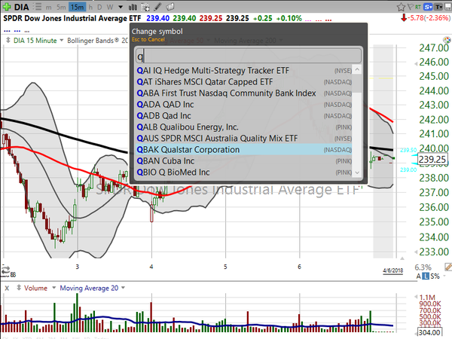Close the Volume pane with X
Screen dimensions: 452x339
tap(7, 288)
